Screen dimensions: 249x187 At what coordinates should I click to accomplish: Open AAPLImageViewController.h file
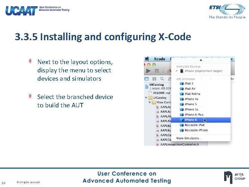click(177, 144)
